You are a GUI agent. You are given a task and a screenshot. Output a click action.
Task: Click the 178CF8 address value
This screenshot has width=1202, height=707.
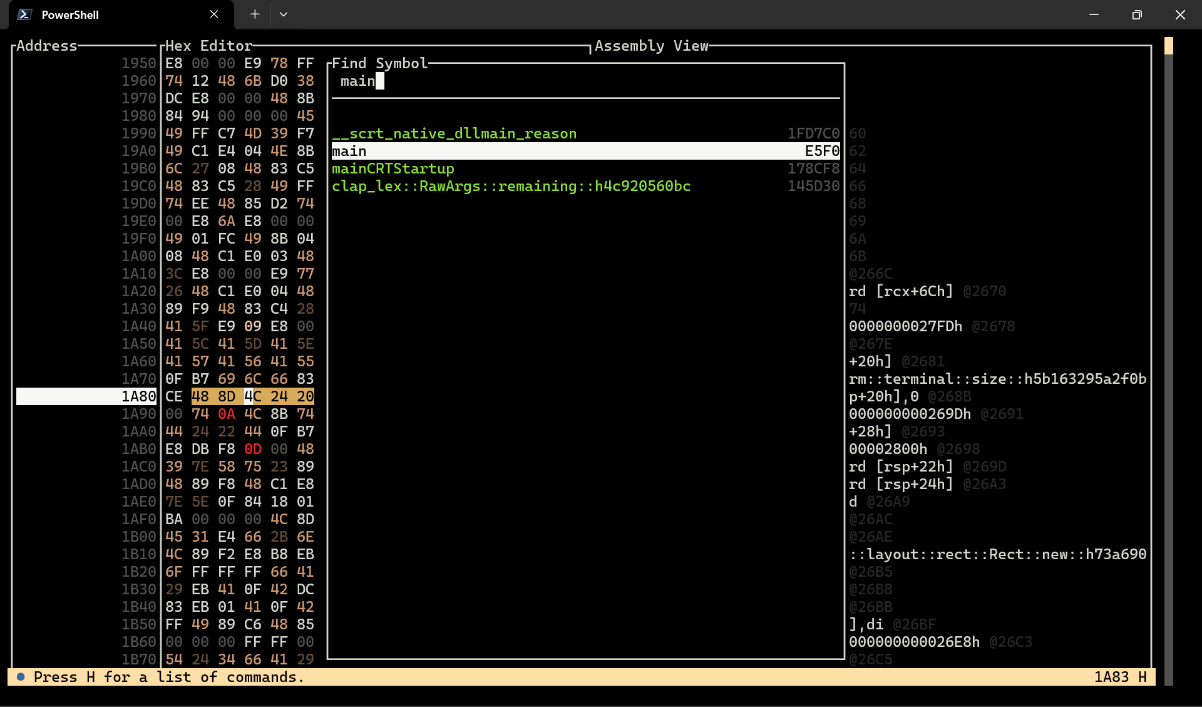[x=814, y=168]
